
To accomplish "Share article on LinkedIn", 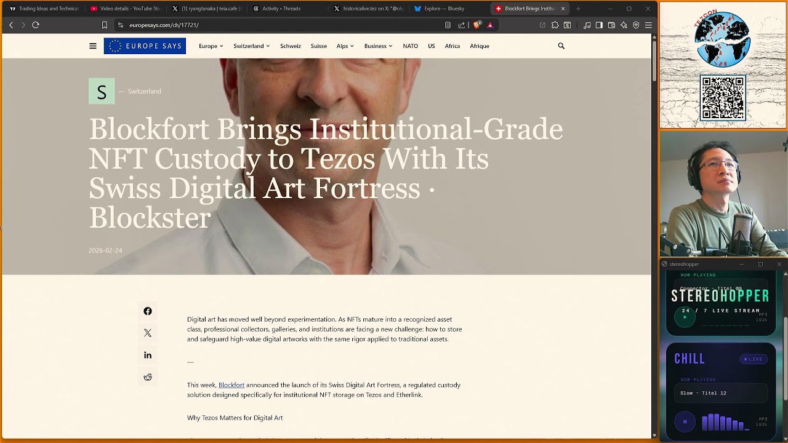I will pyautogui.click(x=148, y=355).
